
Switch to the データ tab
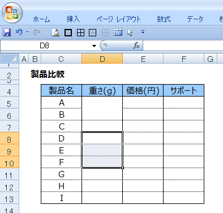pyautogui.click(x=195, y=19)
